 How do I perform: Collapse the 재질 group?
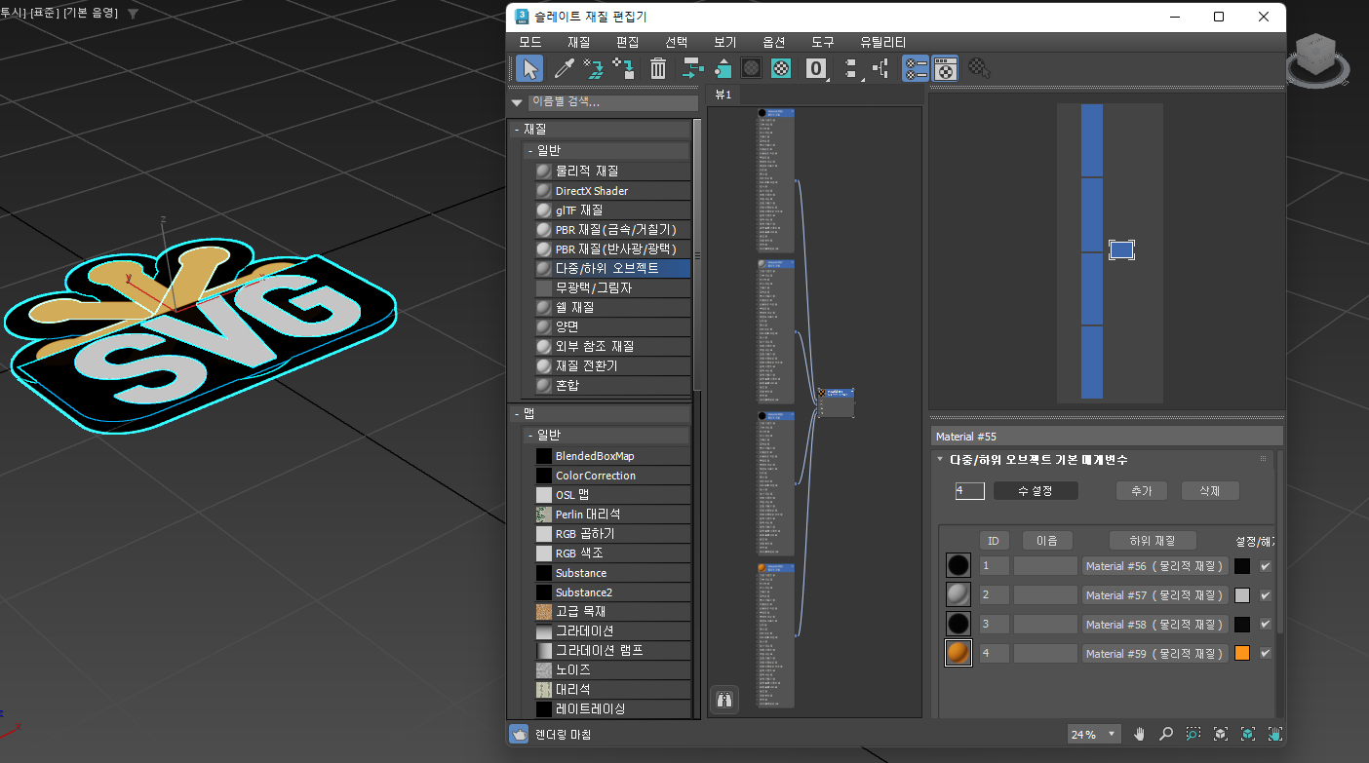tap(517, 129)
